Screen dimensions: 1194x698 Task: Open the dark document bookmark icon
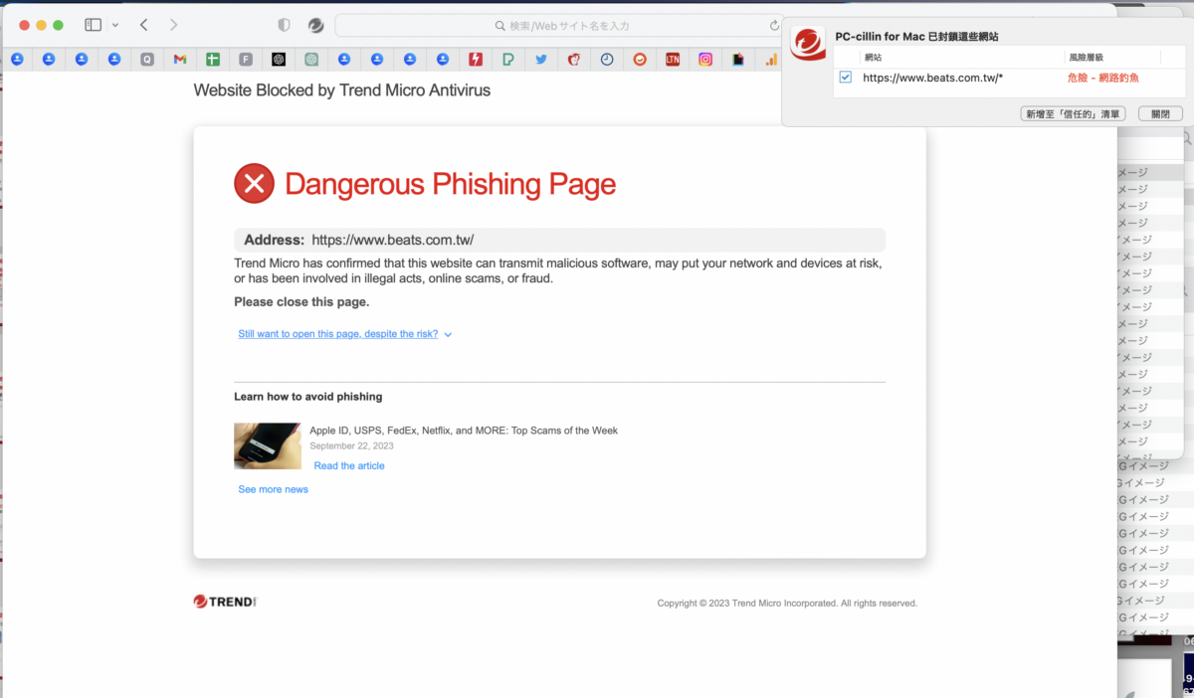(738, 60)
